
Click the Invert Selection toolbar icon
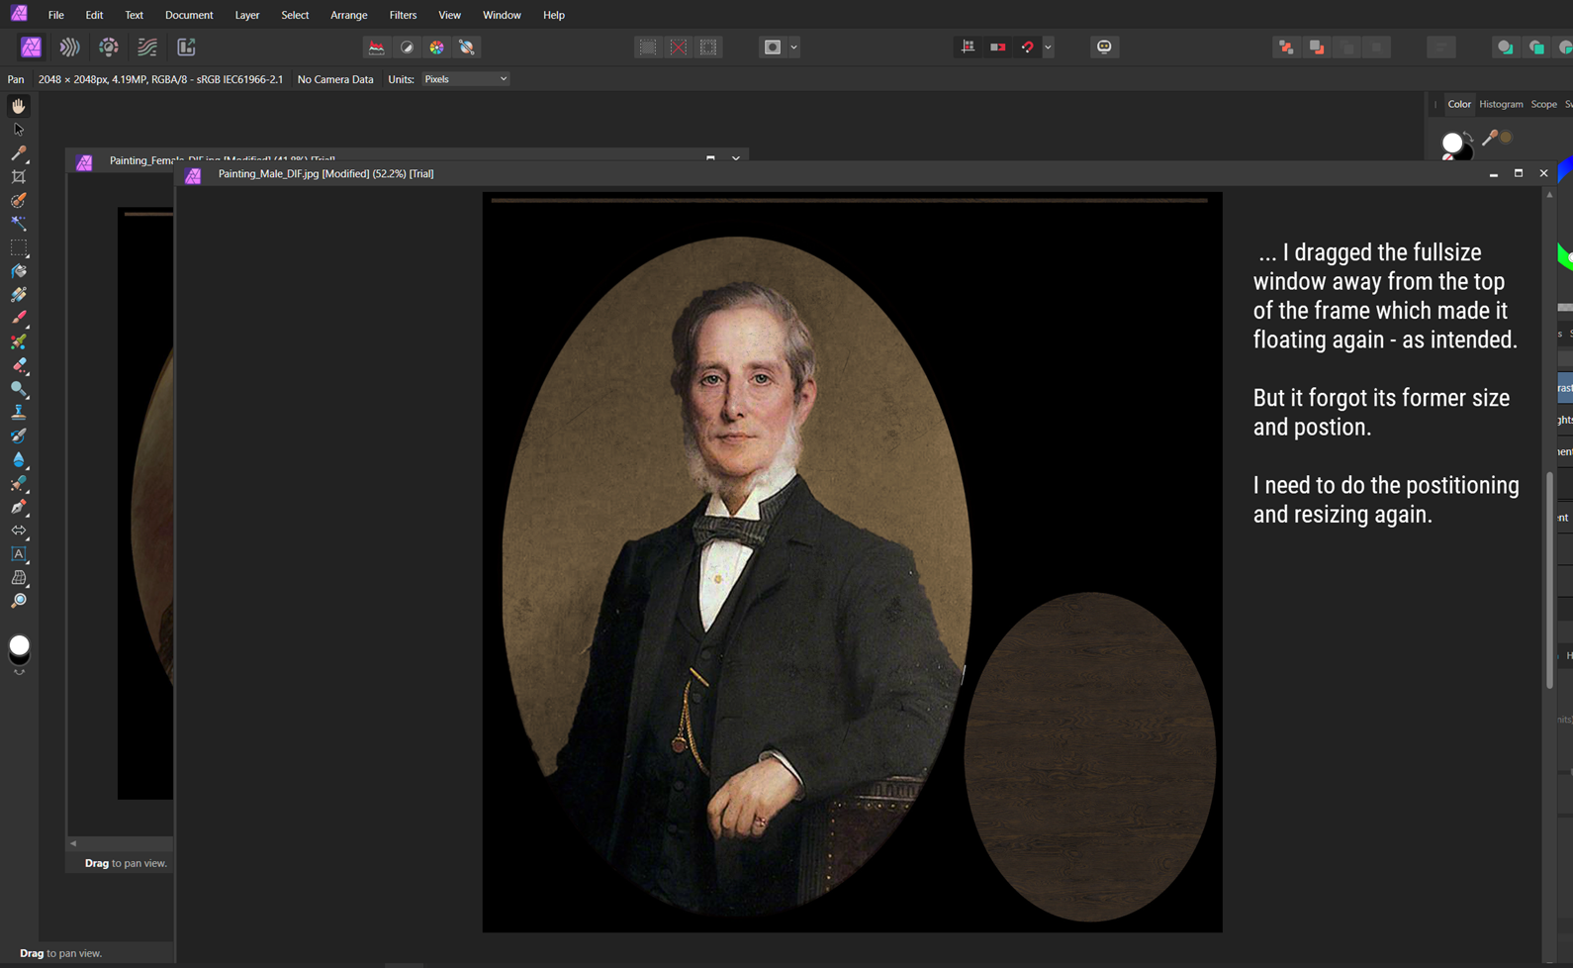(708, 47)
